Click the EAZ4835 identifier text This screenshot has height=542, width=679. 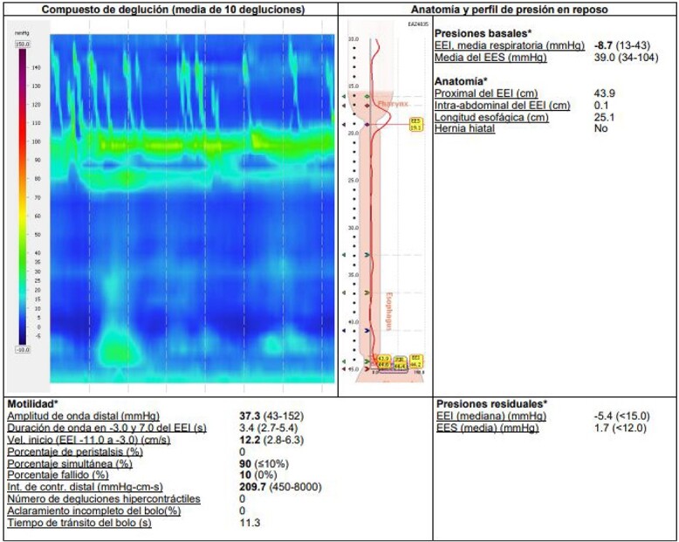(418, 24)
